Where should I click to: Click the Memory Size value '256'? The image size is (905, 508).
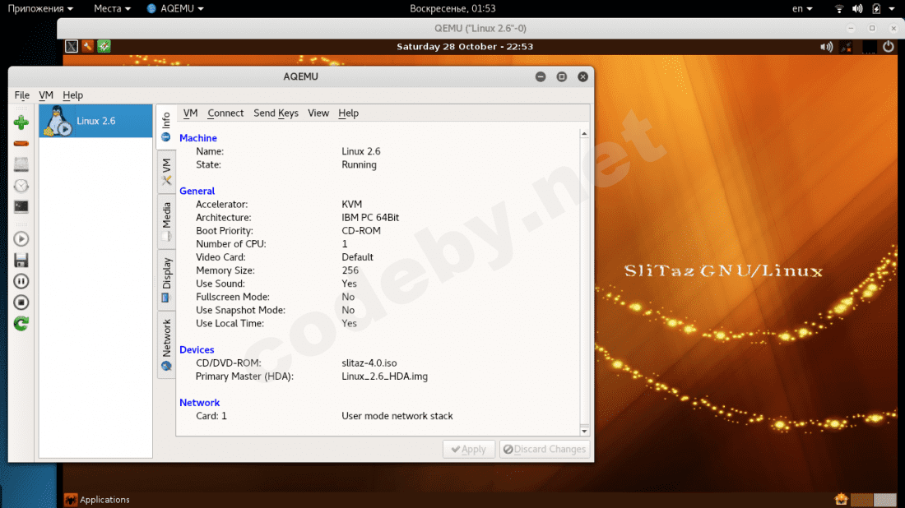350,270
